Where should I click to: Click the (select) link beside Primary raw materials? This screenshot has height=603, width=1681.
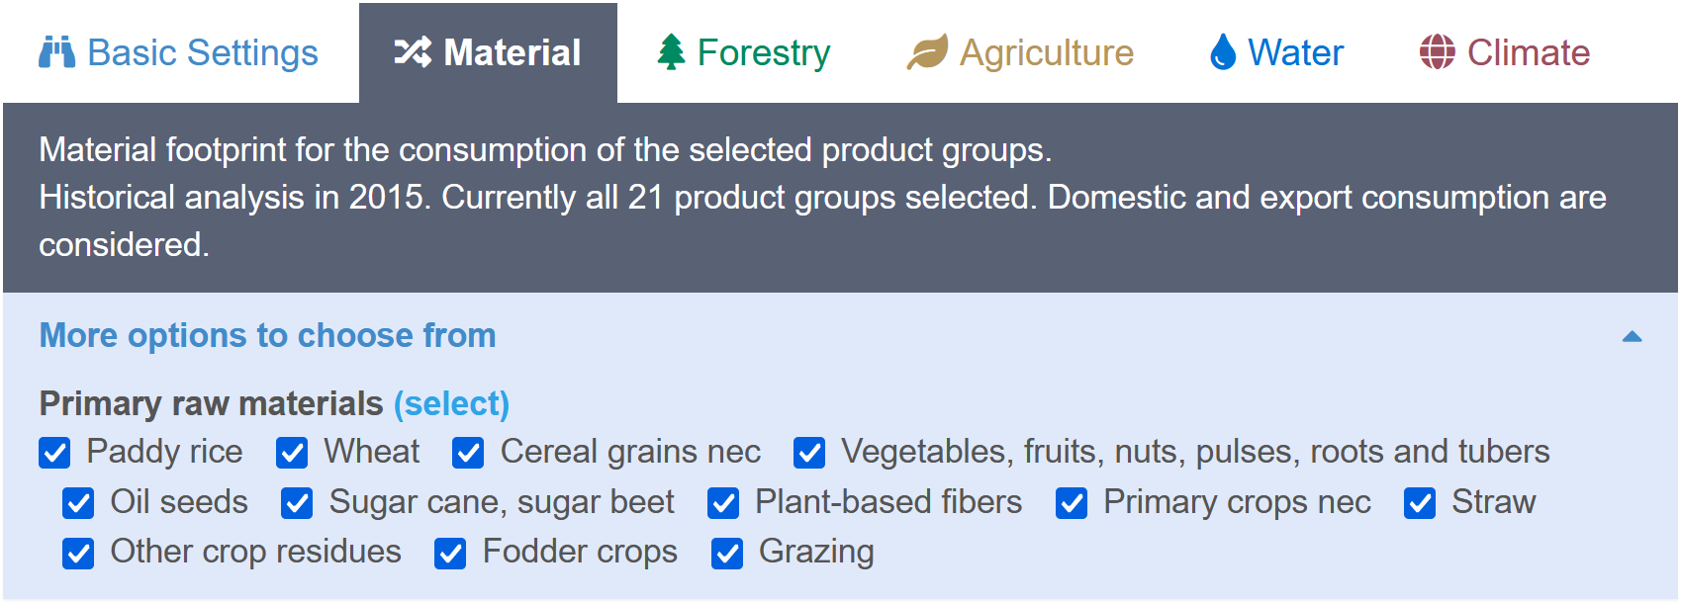point(451,403)
